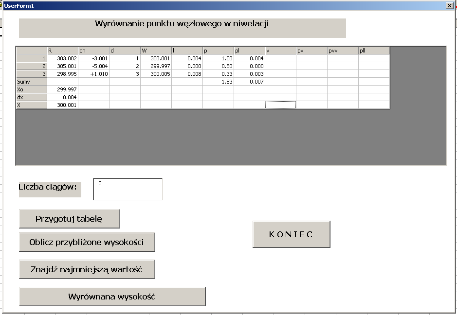Click cell with value 298.995
Screen dimensions: 457x315
(x=63, y=74)
